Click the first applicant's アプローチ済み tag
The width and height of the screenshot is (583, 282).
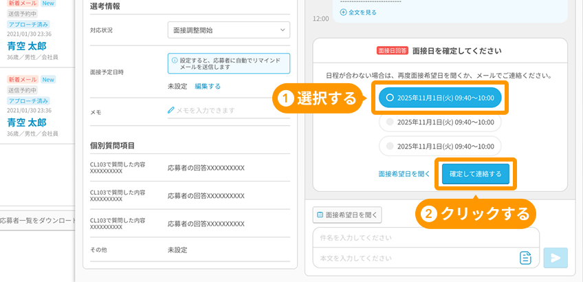click(x=28, y=25)
